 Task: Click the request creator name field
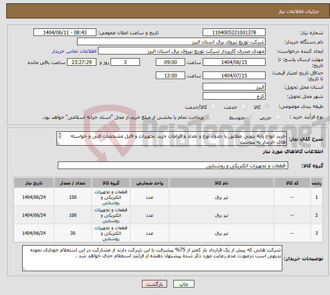pos(182,51)
